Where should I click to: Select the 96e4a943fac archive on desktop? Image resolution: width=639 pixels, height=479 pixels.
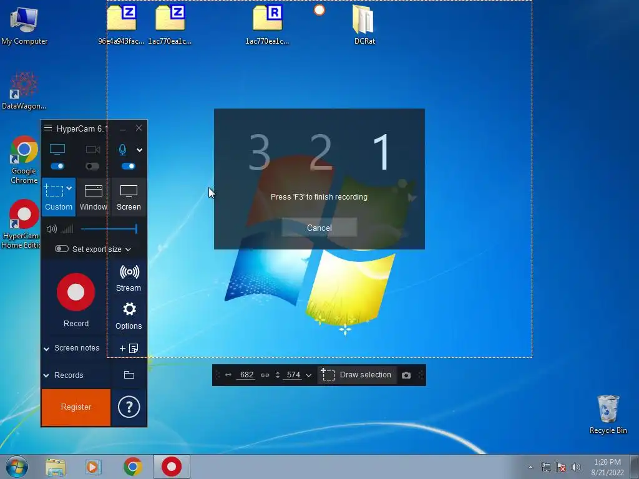[x=122, y=24]
